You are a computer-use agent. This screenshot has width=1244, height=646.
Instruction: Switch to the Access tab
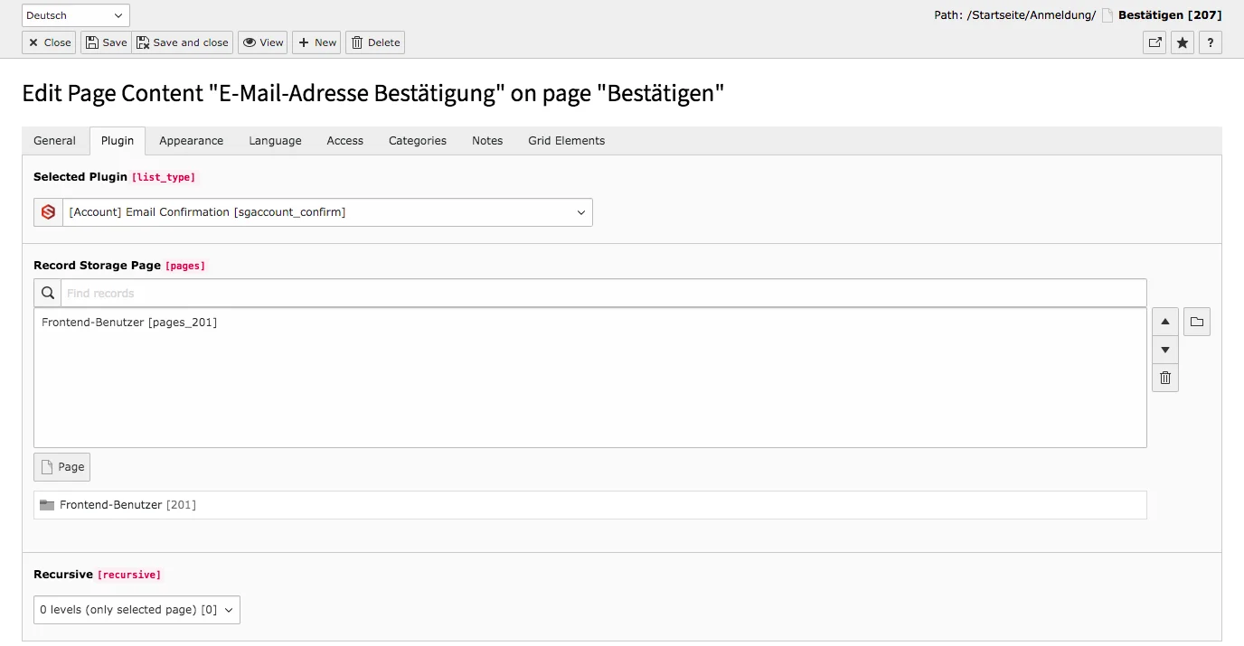click(x=344, y=141)
